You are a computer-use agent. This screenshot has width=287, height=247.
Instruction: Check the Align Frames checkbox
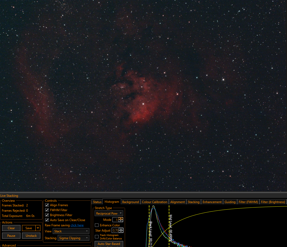[47, 205]
